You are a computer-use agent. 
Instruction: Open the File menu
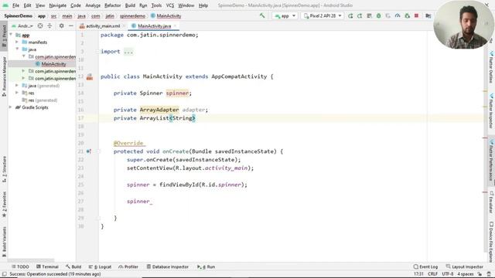click(15, 5)
